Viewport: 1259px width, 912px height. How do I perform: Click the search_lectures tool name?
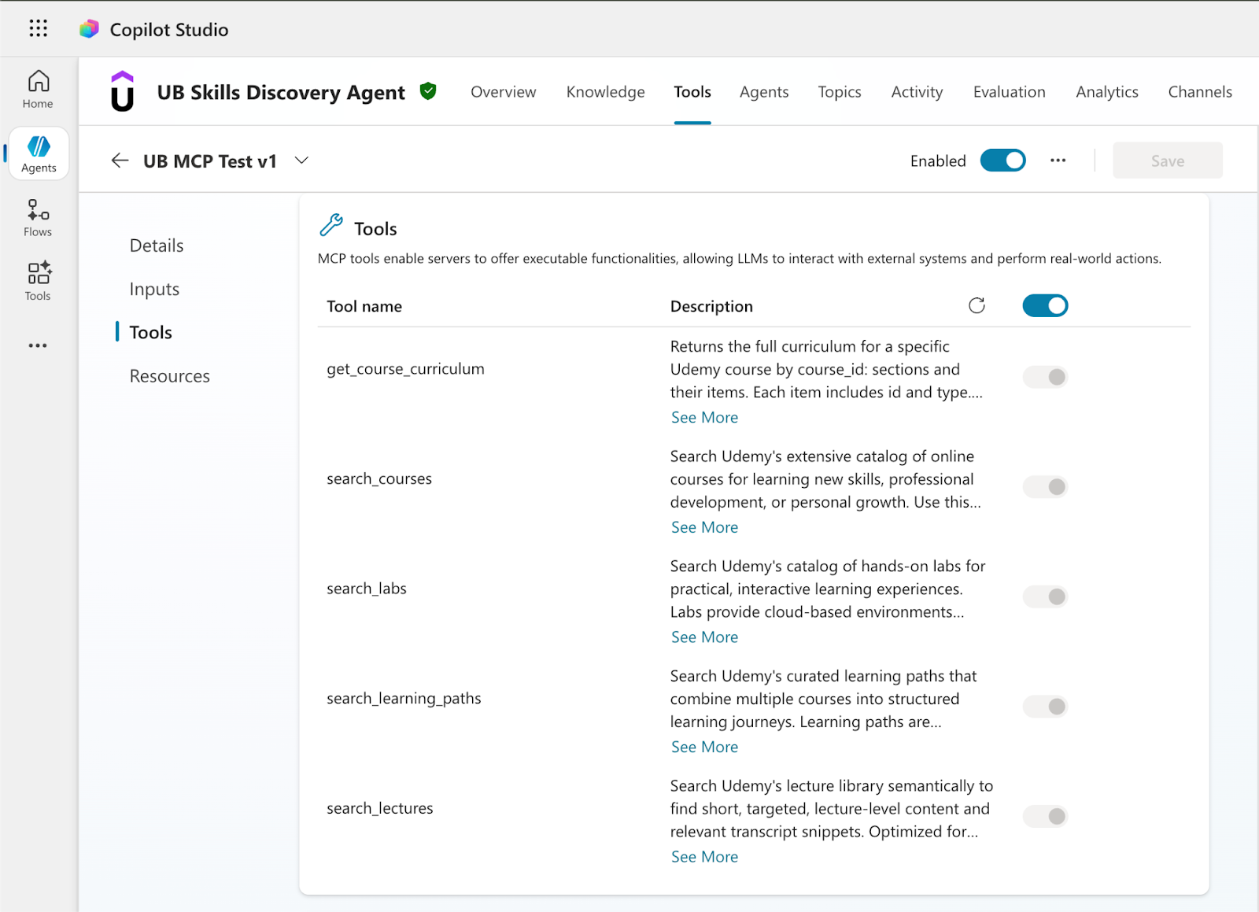380,808
